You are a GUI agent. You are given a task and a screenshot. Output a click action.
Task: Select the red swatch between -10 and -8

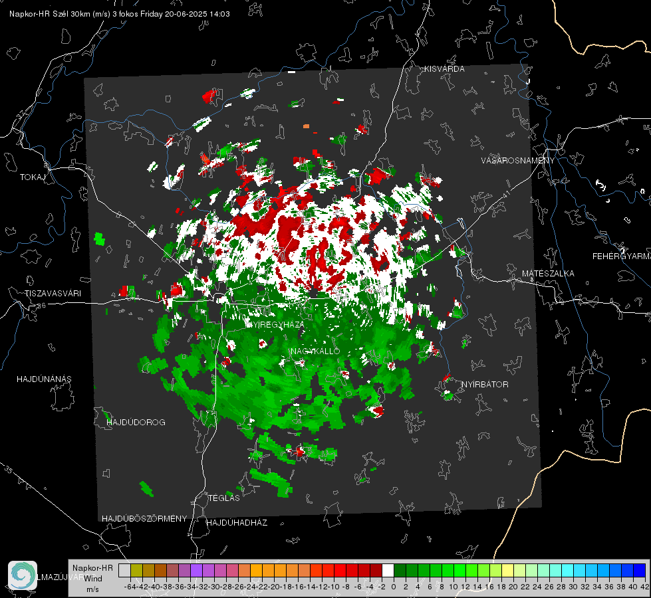(340, 570)
